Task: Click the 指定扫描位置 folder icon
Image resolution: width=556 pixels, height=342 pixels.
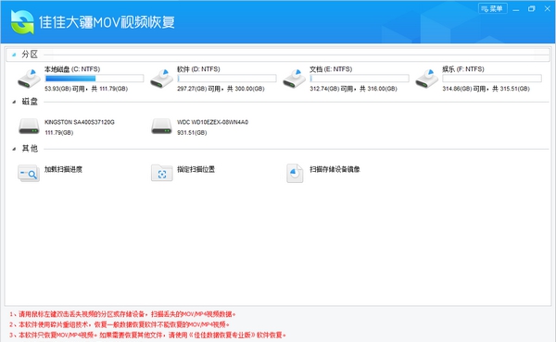Action: point(161,173)
